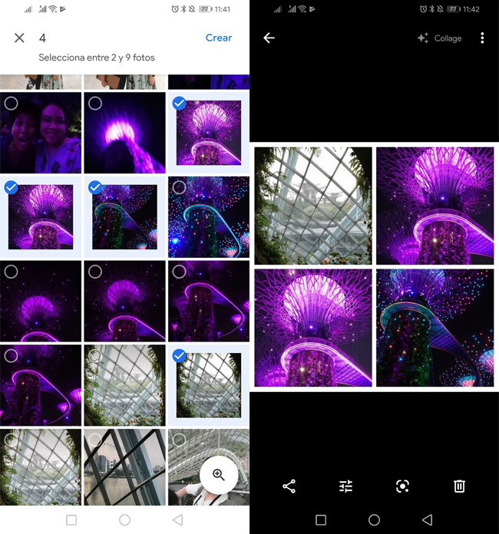499x534 pixels.
Task: Uncheck the selected glass dome lattice photo
Action: (209, 385)
